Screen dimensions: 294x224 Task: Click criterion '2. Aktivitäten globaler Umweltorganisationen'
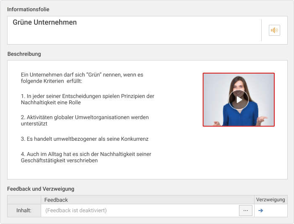[x=85, y=121]
